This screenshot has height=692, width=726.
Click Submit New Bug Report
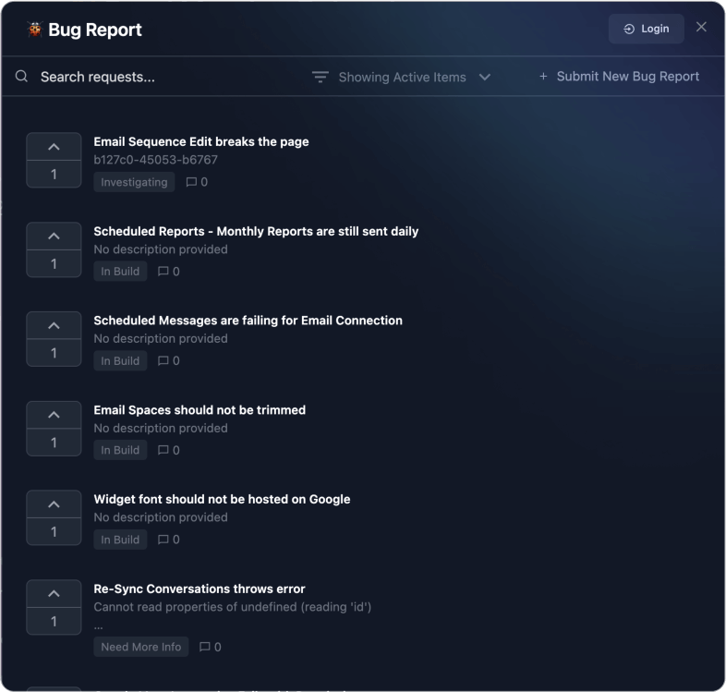pos(619,77)
